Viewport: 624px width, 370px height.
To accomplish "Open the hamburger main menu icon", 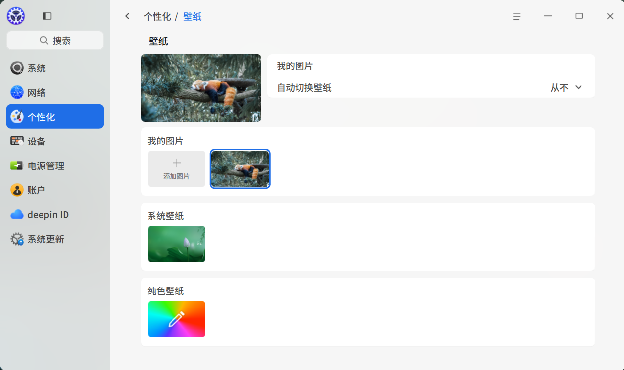I will (516, 16).
